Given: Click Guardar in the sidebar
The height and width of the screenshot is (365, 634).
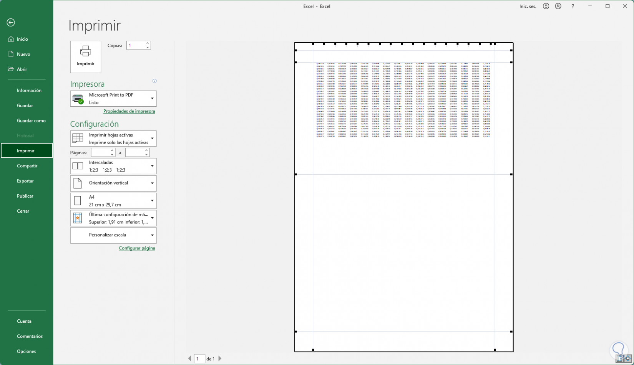Looking at the screenshot, I should coord(27,105).
